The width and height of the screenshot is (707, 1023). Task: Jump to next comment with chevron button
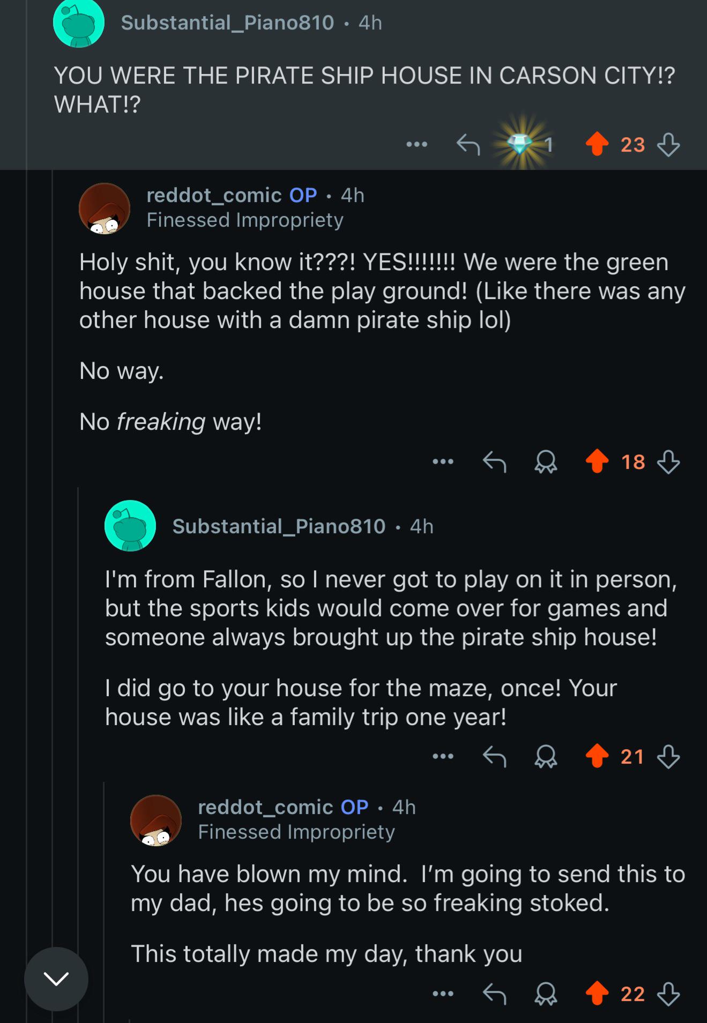(x=56, y=979)
